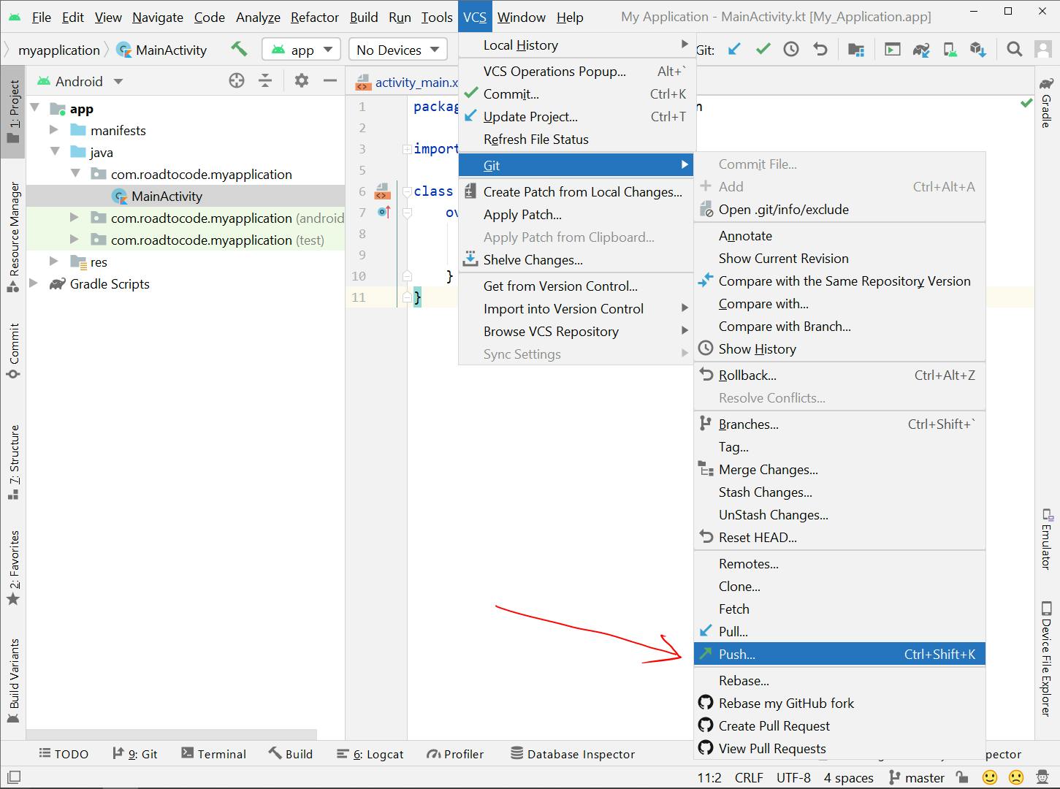Open the Terminal tool window
Image resolution: width=1060 pixels, height=789 pixels.
213,754
